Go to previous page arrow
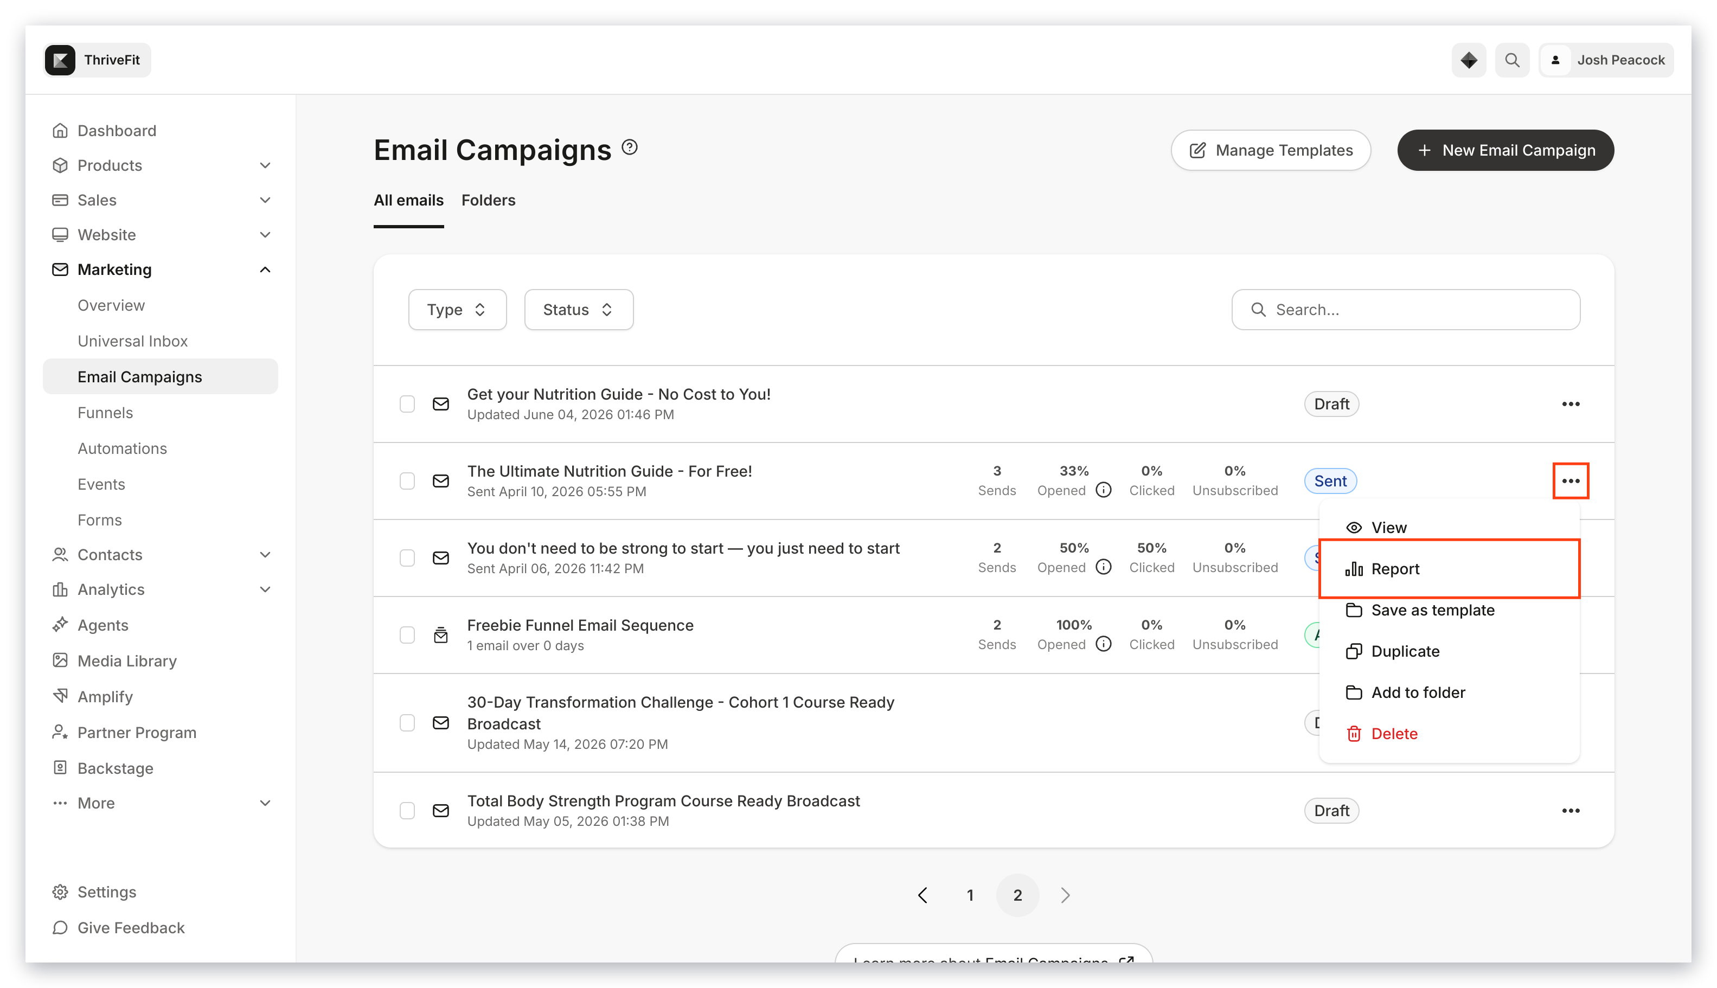Viewport: 1717px width, 988px height. (923, 895)
